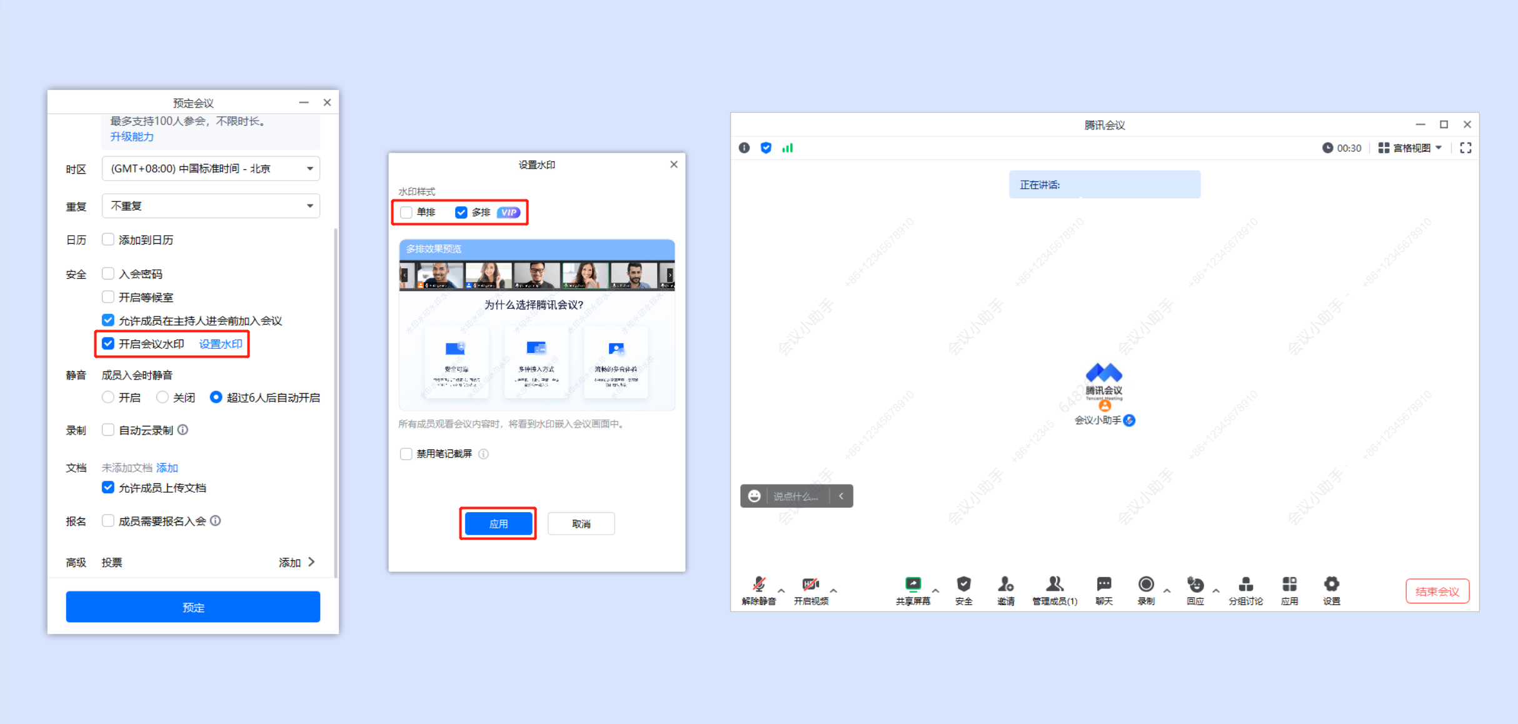
Task: Enable auto cloud recording checkbox
Action: pyautogui.click(x=108, y=430)
